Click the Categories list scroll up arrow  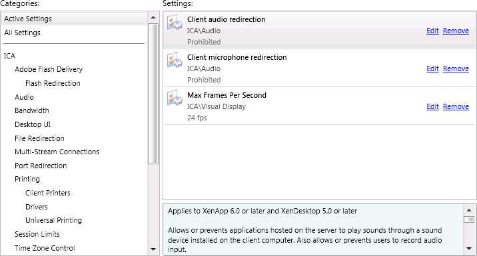pos(153,17)
